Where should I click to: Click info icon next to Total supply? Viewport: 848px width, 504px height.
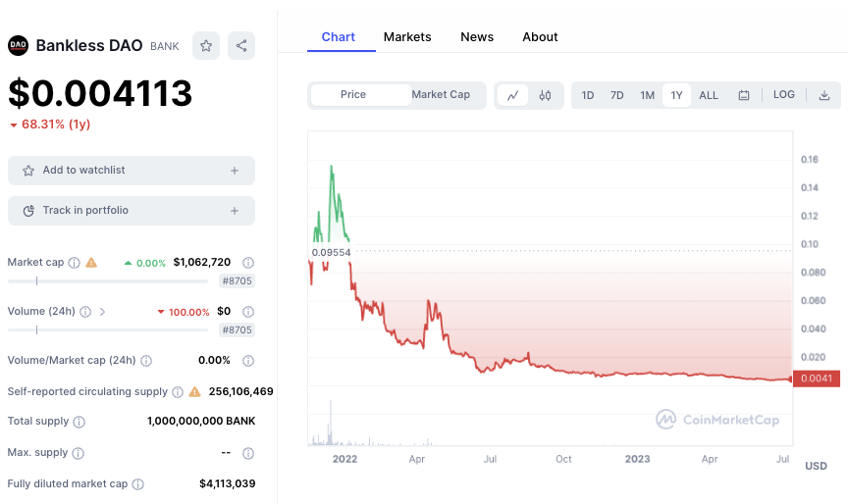click(79, 422)
